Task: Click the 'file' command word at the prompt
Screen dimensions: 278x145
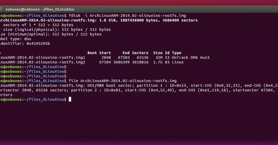Action: tap(73, 81)
